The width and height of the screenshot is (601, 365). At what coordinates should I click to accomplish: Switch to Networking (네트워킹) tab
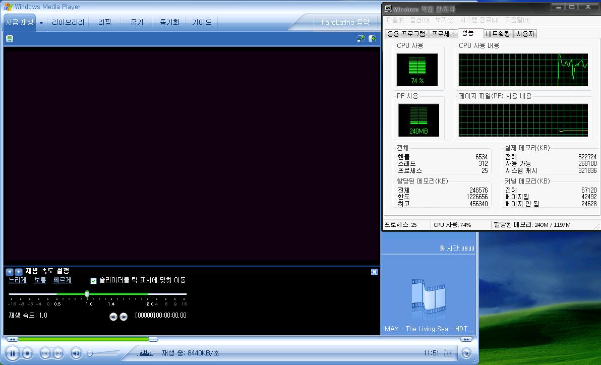498,34
